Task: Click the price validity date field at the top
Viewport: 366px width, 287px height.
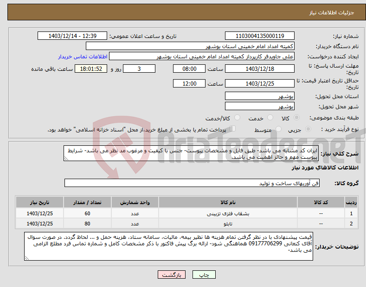Action: pos(260,83)
